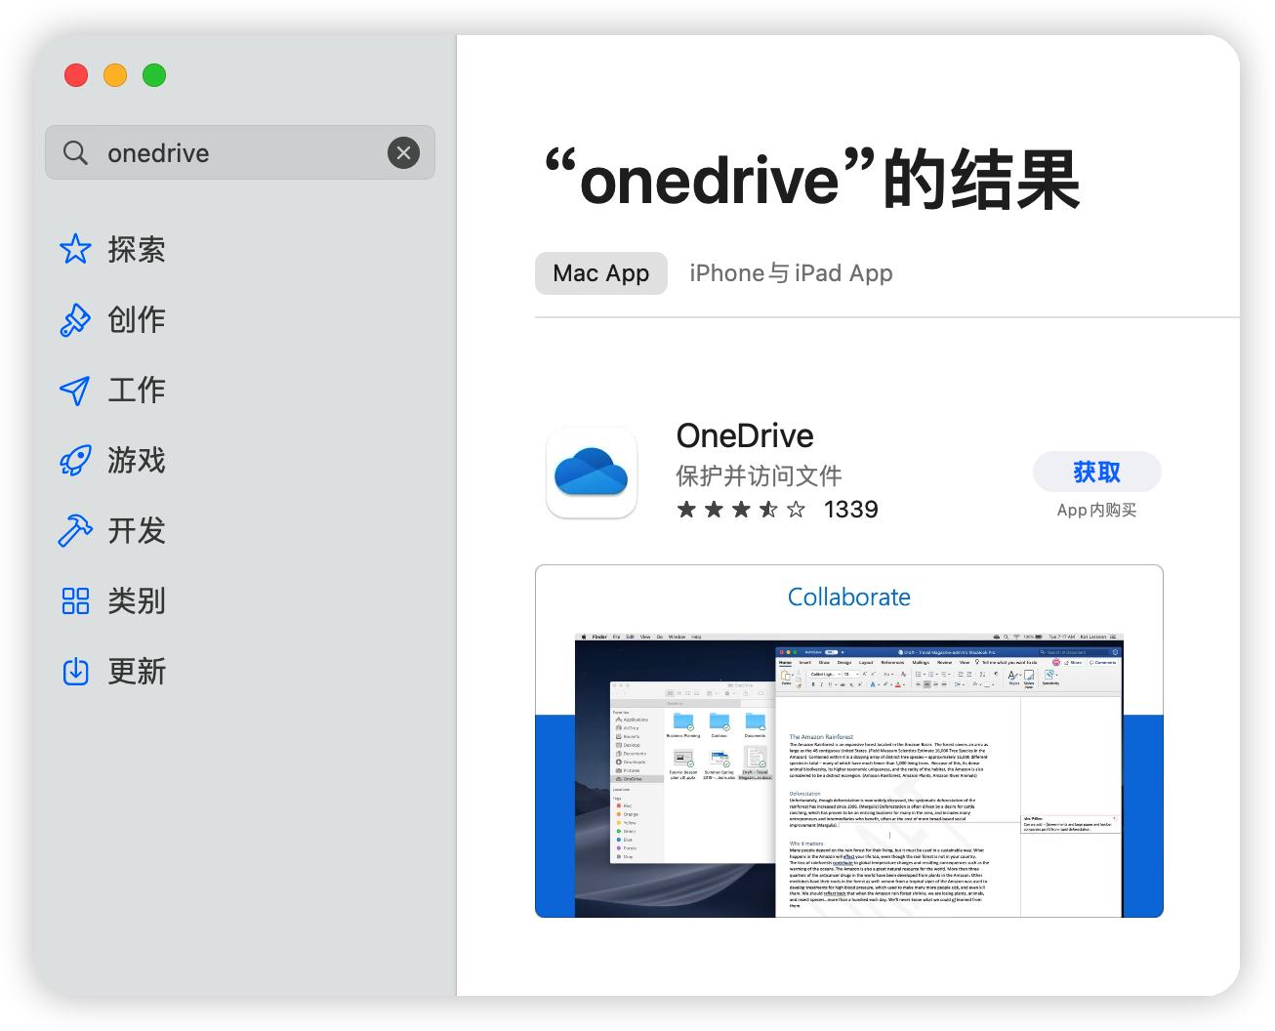Image resolution: width=1275 pixels, height=1031 pixels.
Task: Clear the onedrive search text
Action: click(403, 152)
